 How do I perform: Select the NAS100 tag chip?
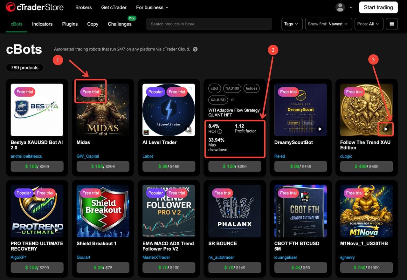[x=232, y=88]
